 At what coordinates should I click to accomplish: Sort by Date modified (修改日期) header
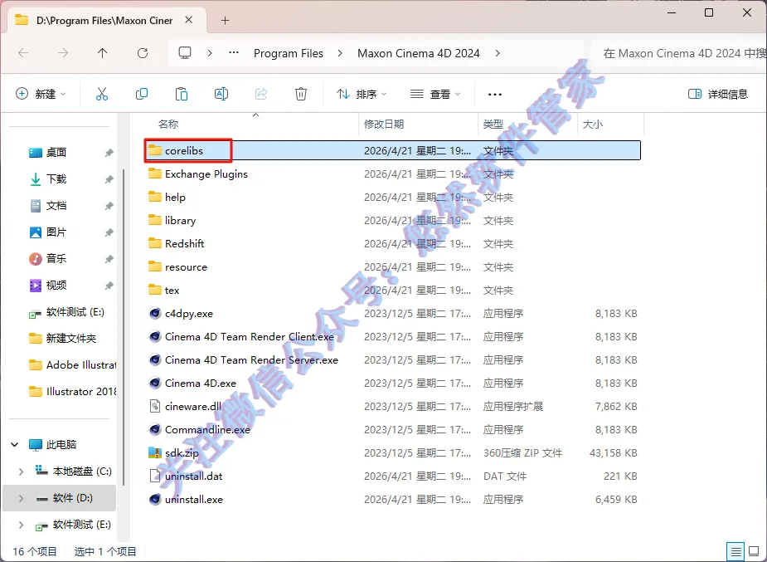point(384,125)
